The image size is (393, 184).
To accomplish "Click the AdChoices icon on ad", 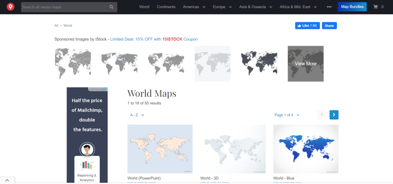I will click(105, 90).
